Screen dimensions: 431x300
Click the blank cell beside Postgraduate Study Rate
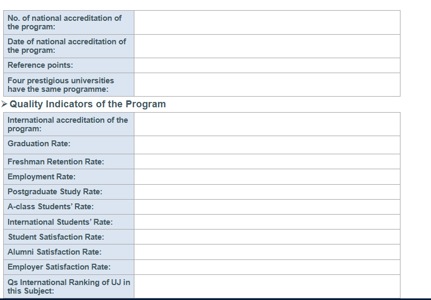pos(267,192)
